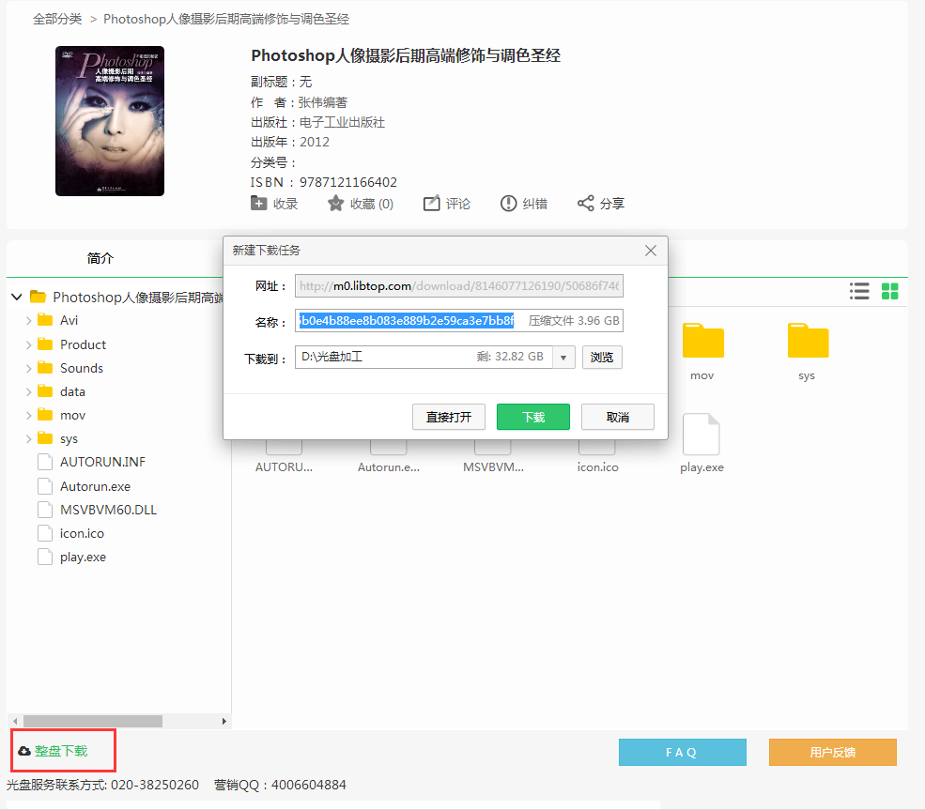925x810 pixels.
Task: Click the cloud download icon beside 整盘下载
Action: click(x=23, y=751)
